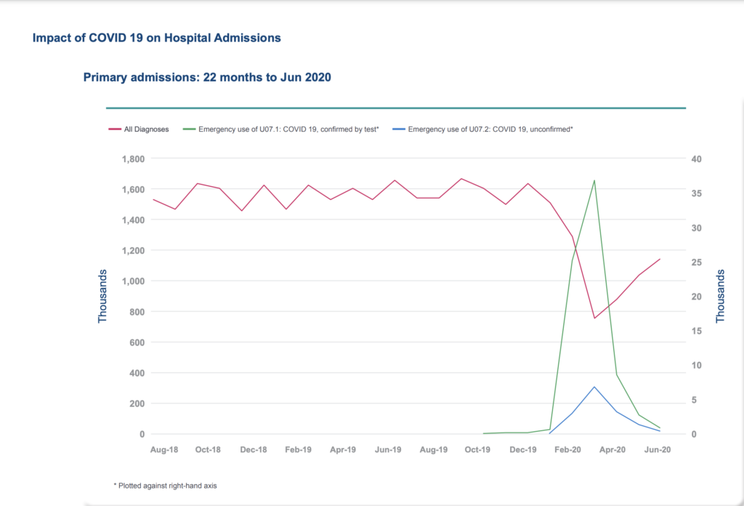This screenshot has height=506, width=744.
Task: Select the heading "Impact of COVID 19 on Hospital Admissions"
Action: click(x=157, y=38)
